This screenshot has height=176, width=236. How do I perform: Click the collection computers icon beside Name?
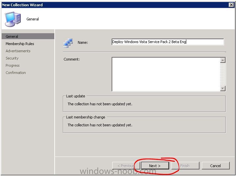pyautogui.click(x=68, y=43)
